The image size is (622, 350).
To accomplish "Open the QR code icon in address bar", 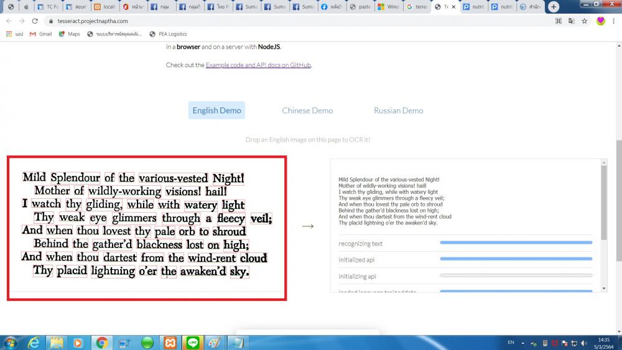I will click(x=559, y=21).
